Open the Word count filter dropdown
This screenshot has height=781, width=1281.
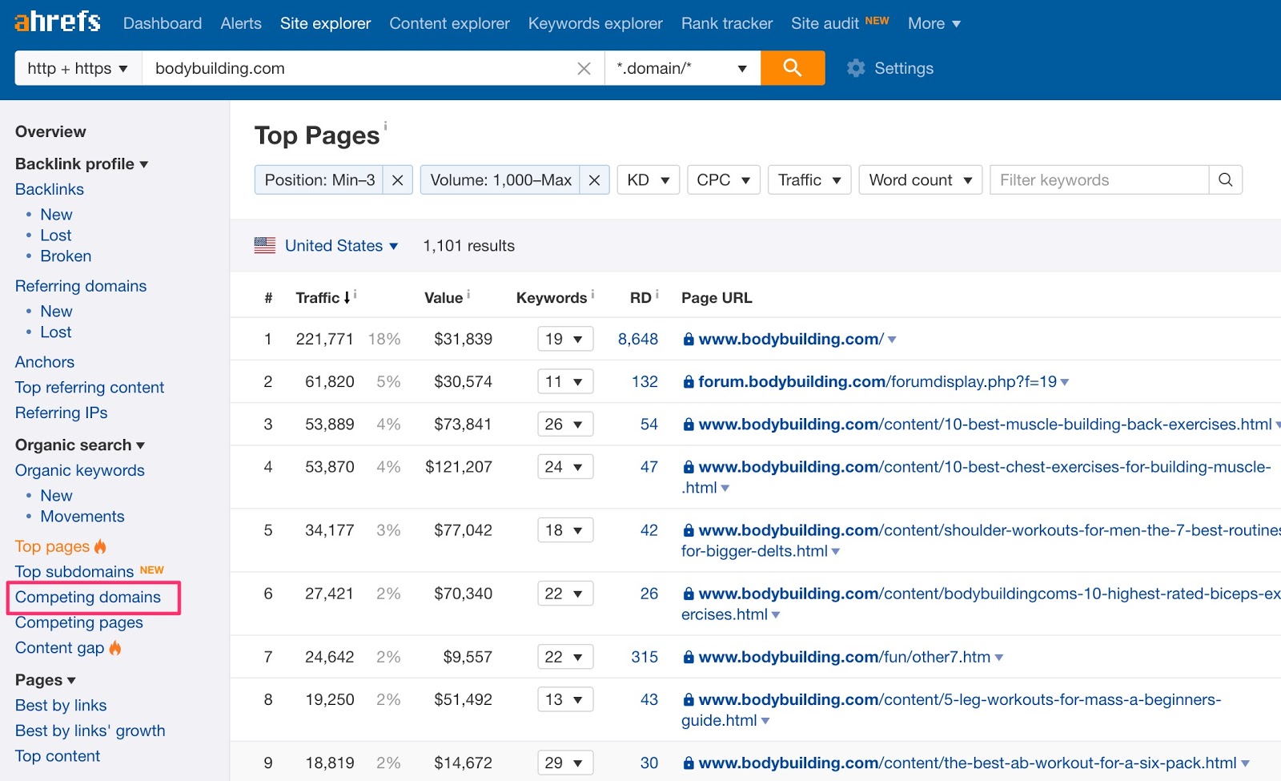(x=921, y=180)
